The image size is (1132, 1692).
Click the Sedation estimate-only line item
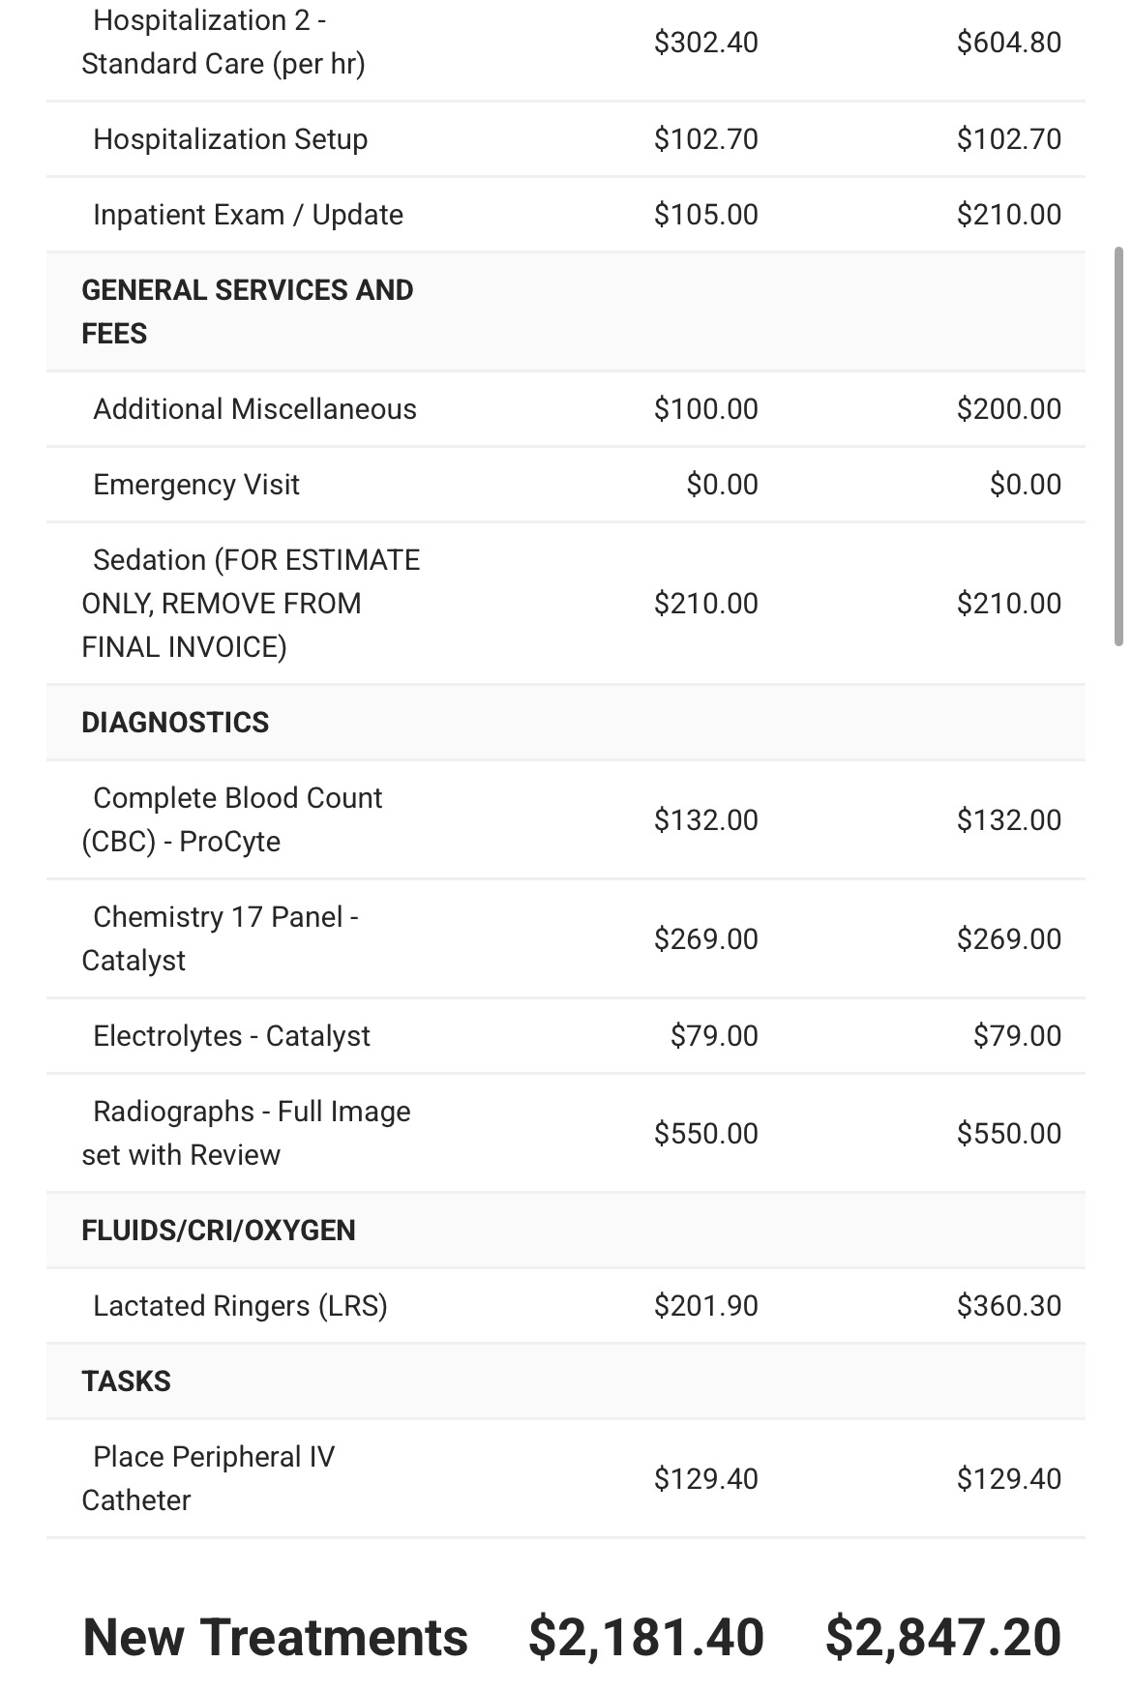(x=565, y=604)
